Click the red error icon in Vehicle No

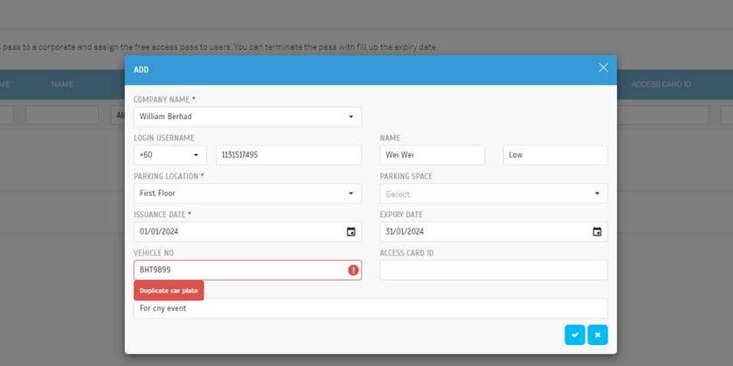[353, 271]
